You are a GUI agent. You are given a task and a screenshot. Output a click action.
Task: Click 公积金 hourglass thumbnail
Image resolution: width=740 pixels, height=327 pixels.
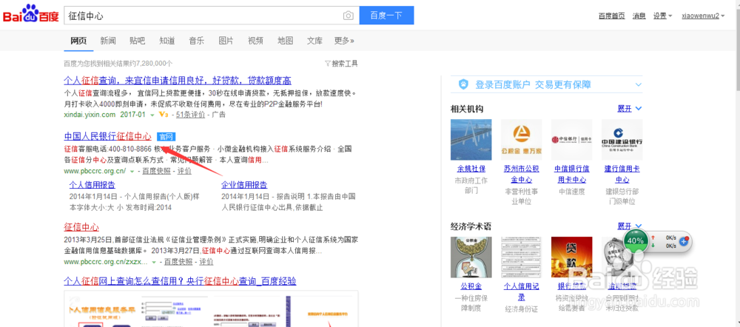click(471, 257)
